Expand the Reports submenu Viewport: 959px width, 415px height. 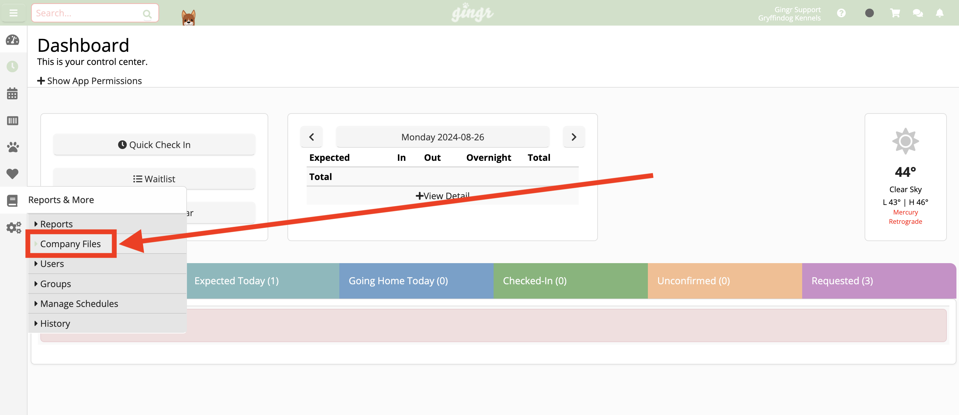click(x=56, y=223)
